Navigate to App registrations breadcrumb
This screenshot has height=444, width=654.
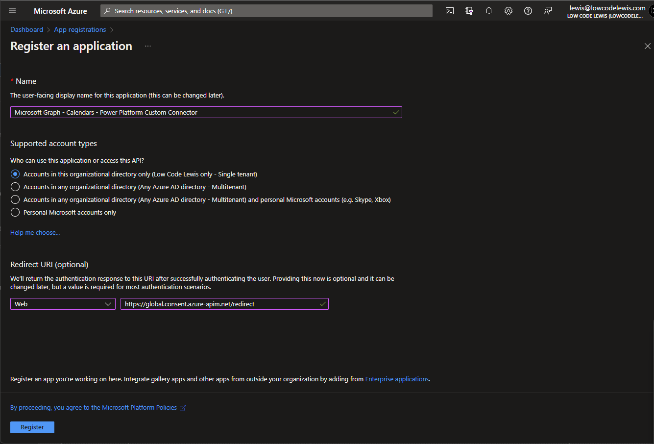[80, 29]
